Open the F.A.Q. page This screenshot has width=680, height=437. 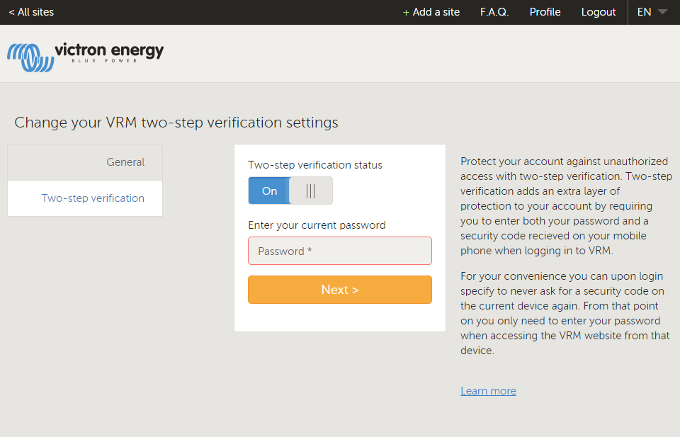[x=494, y=12]
